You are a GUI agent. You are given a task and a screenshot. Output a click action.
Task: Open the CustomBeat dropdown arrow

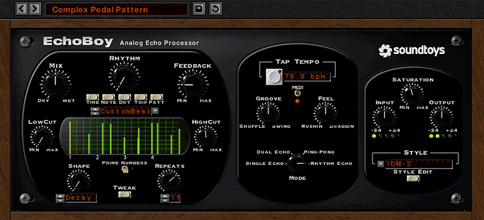pyautogui.click(x=155, y=111)
